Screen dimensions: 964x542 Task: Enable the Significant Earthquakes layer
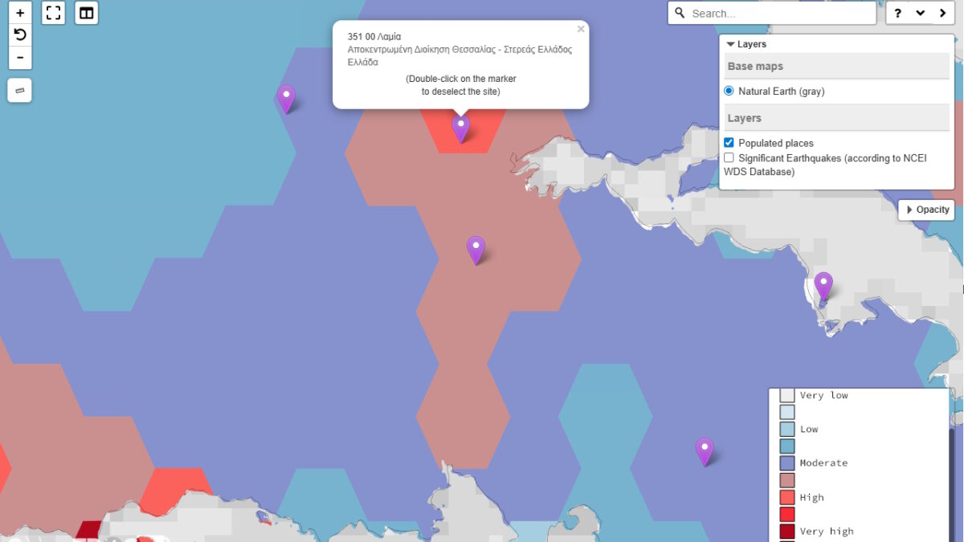(729, 158)
